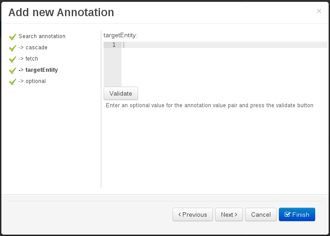Go to the cascade wizard step
The image size is (330, 236).
tap(33, 48)
